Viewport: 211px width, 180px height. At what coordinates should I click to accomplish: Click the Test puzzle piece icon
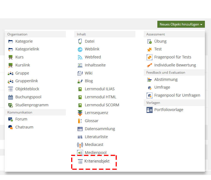pyautogui.click(x=149, y=49)
